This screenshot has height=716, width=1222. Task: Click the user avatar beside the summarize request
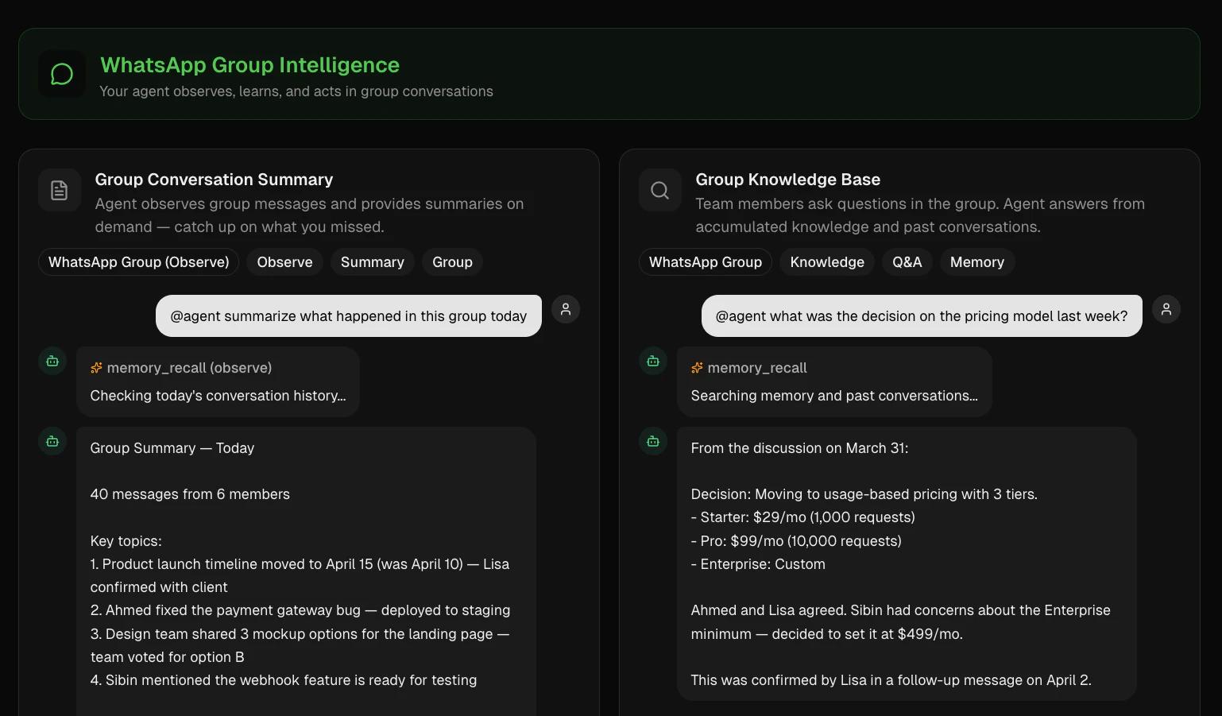(566, 309)
